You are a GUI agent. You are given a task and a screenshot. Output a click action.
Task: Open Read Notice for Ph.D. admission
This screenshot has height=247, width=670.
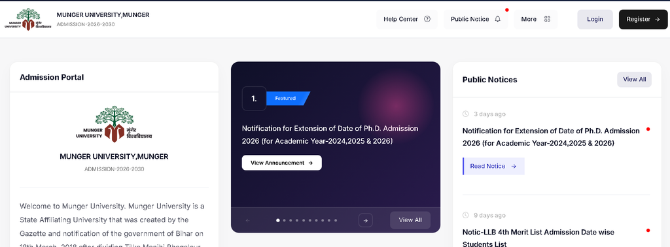click(x=493, y=166)
